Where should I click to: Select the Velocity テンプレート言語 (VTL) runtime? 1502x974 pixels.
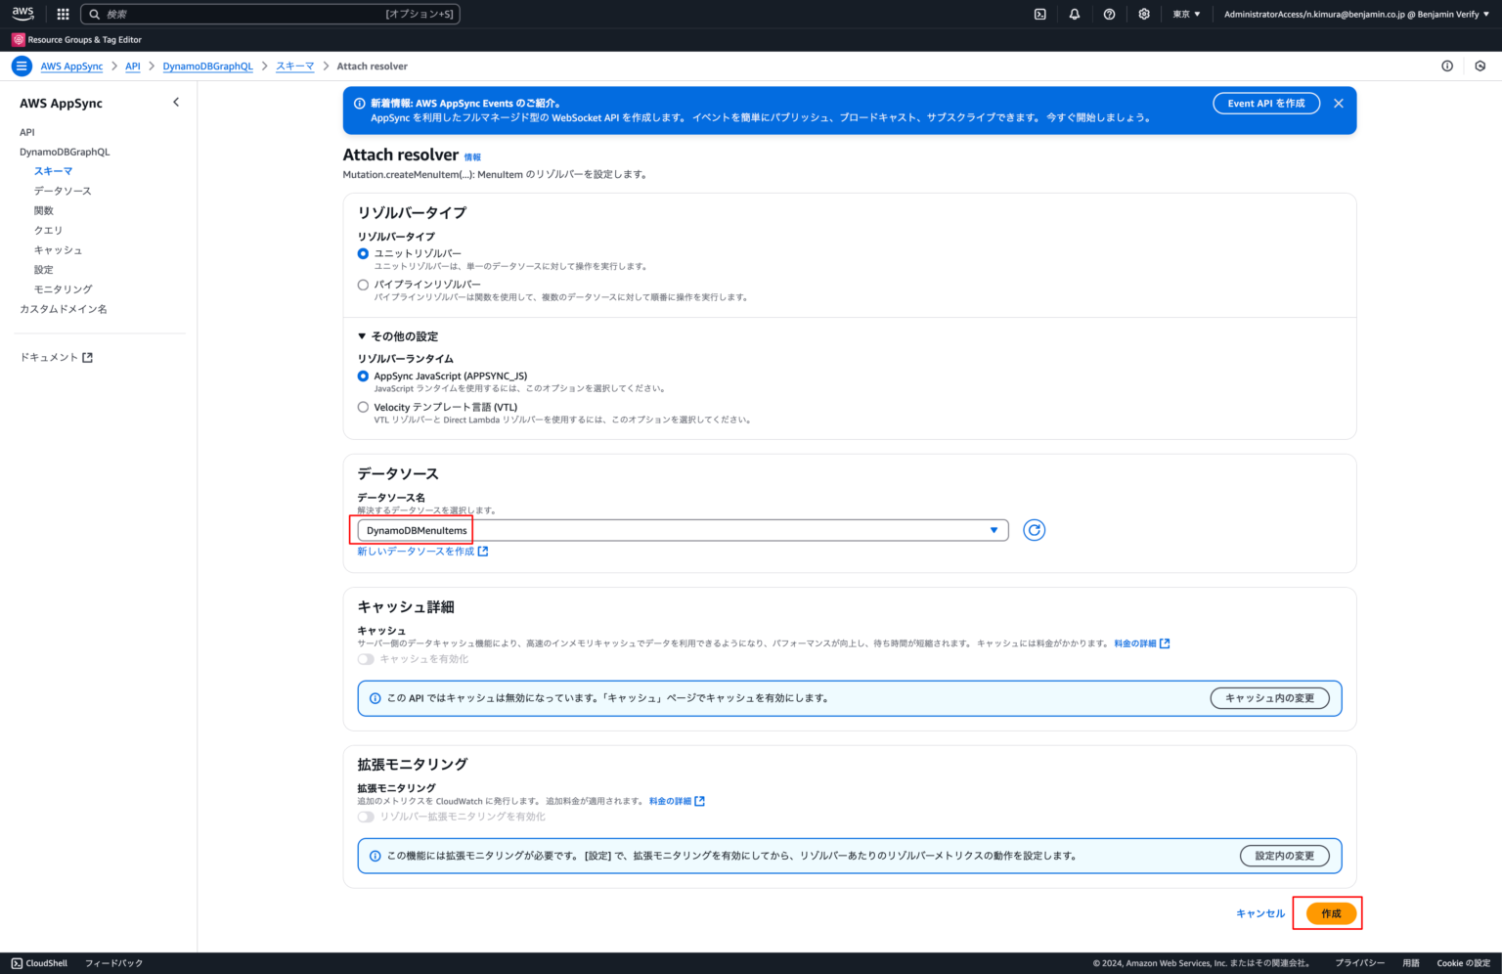click(363, 407)
